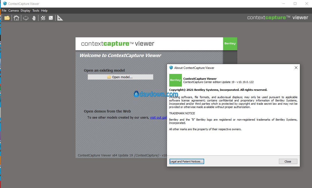Screen dimensions: 312x188
Task: Minimize the ContextCapture Viewer window
Action: pyautogui.click(x=283, y=4)
